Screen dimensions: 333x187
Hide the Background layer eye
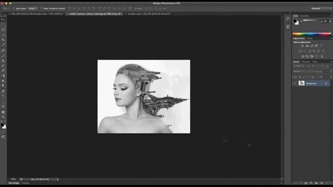(295, 83)
